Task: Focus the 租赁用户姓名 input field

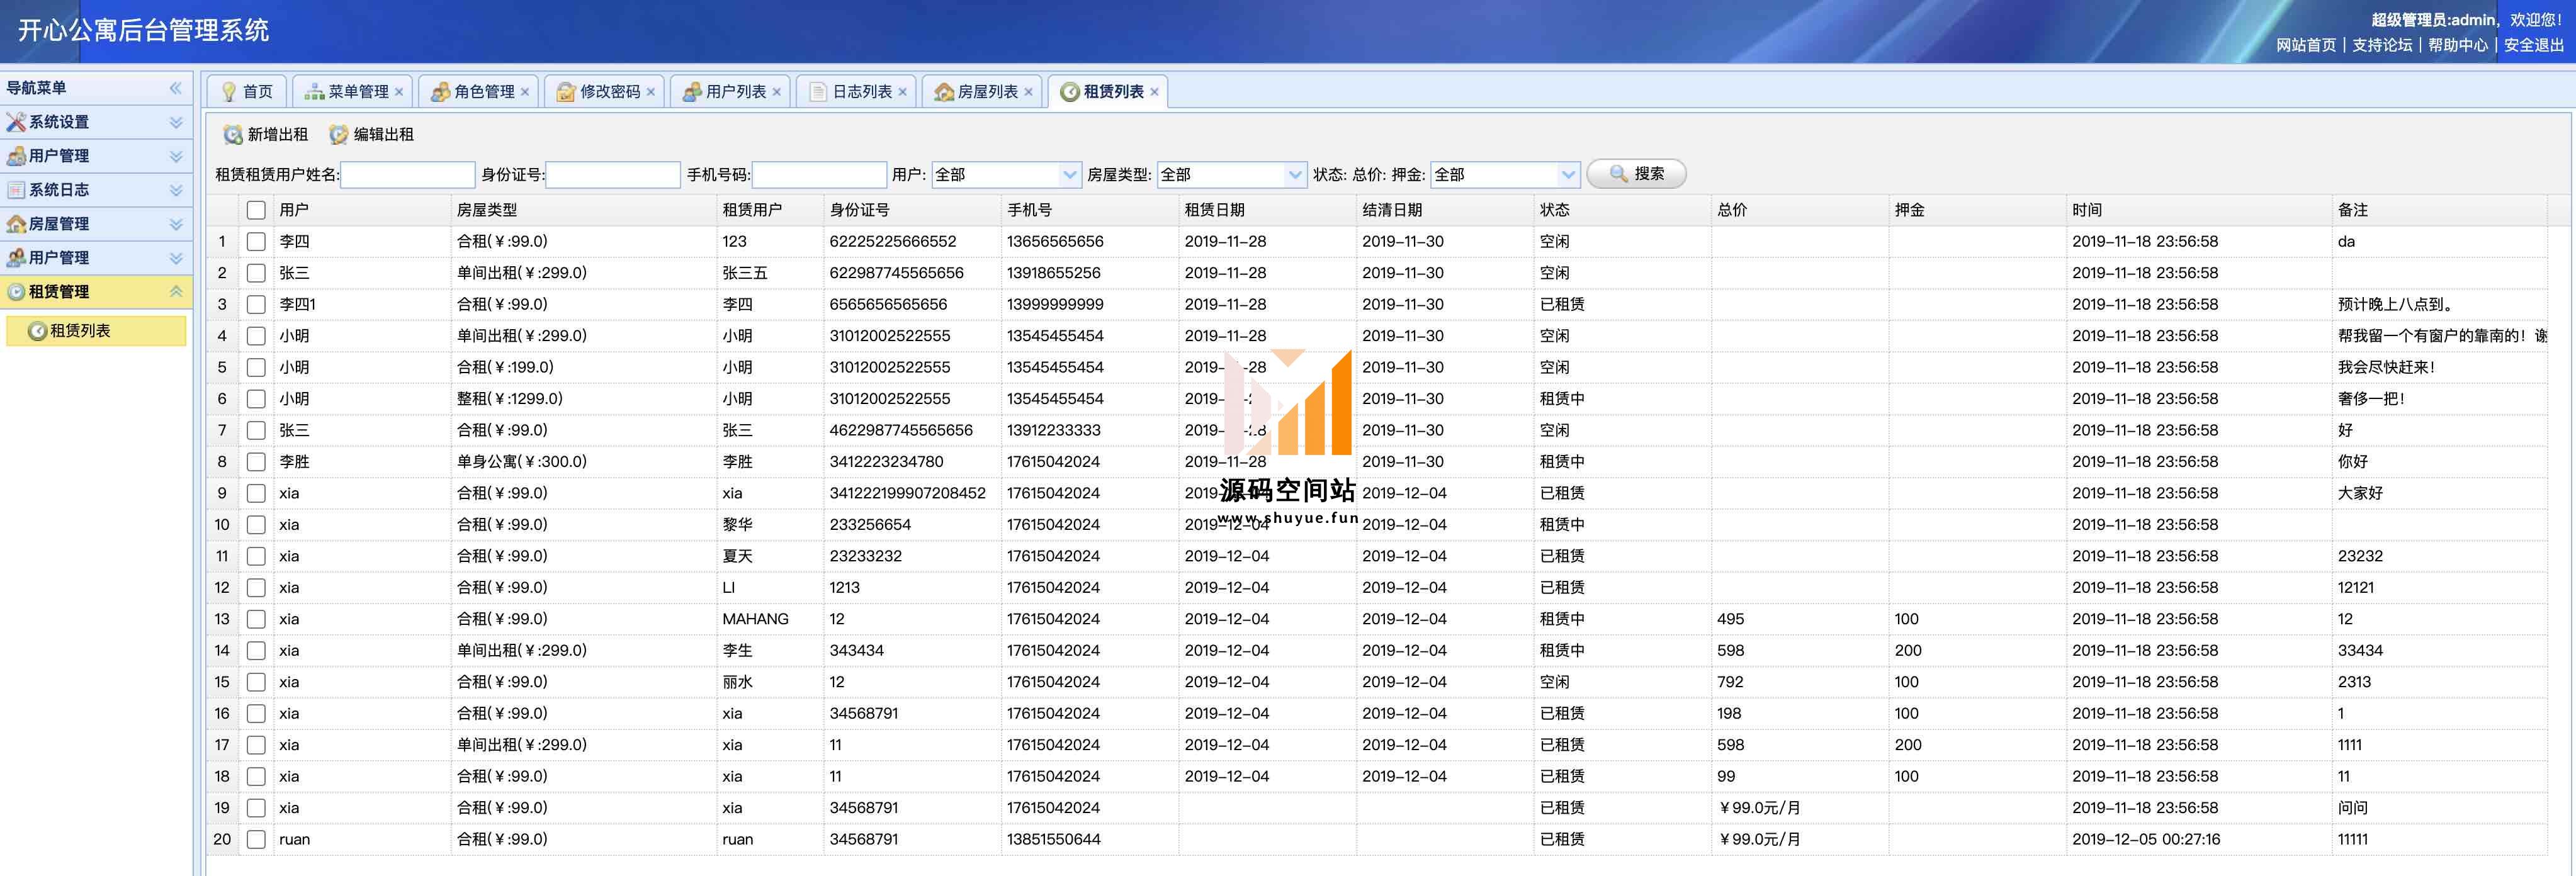Action: [408, 175]
